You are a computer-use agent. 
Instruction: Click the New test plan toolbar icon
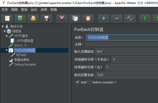pyautogui.click(x=7, y=18)
